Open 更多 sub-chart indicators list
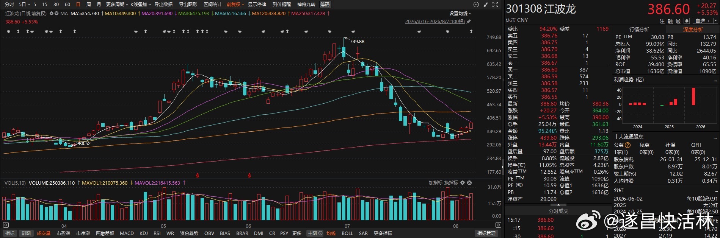This screenshot has width=720, height=238. click(x=297, y=233)
